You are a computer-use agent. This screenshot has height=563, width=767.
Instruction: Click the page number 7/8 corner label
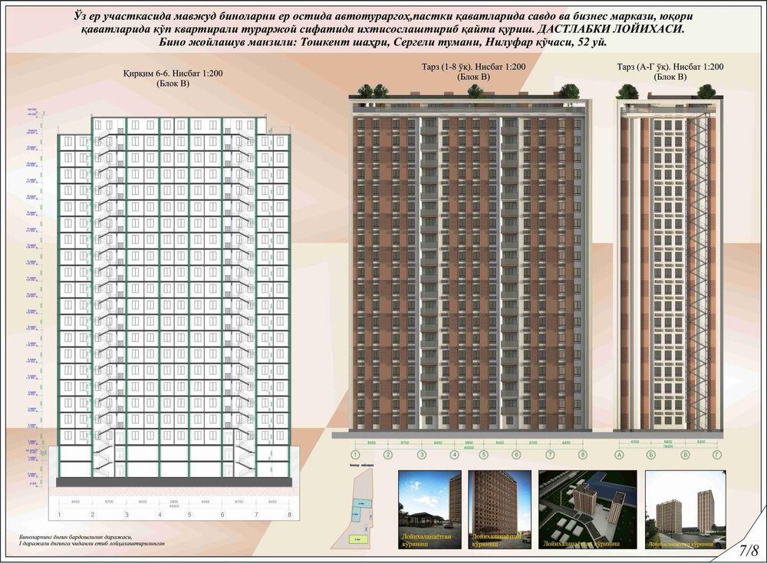click(x=749, y=550)
